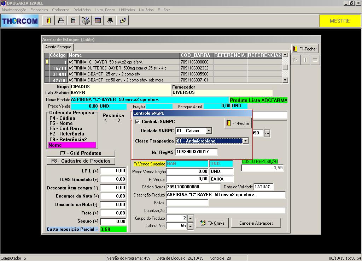The height and width of the screenshot is (261, 362).
Task: Click Cancelar Alterações button
Action: click(256, 223)
